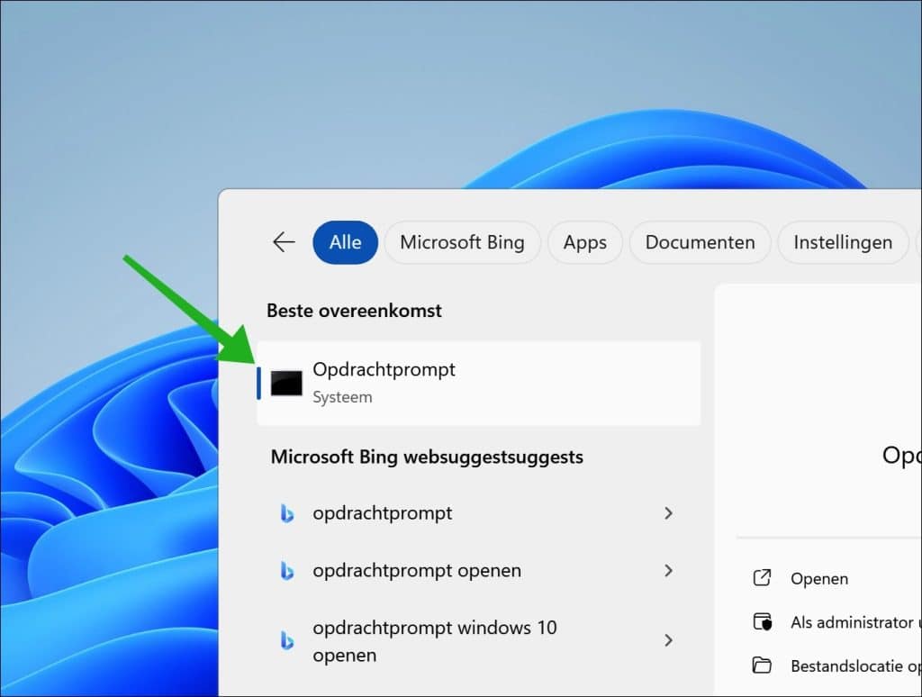Expand the "opdrachtprompt" web suggestion chevron
The height and width of the screenshot is (697, 922).
669,513
